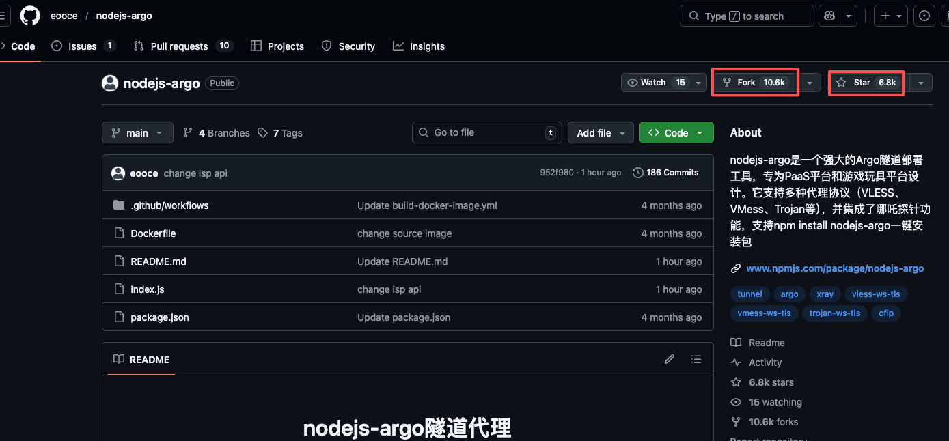Click the GitHub logo icon

click(x=30, y=16)
